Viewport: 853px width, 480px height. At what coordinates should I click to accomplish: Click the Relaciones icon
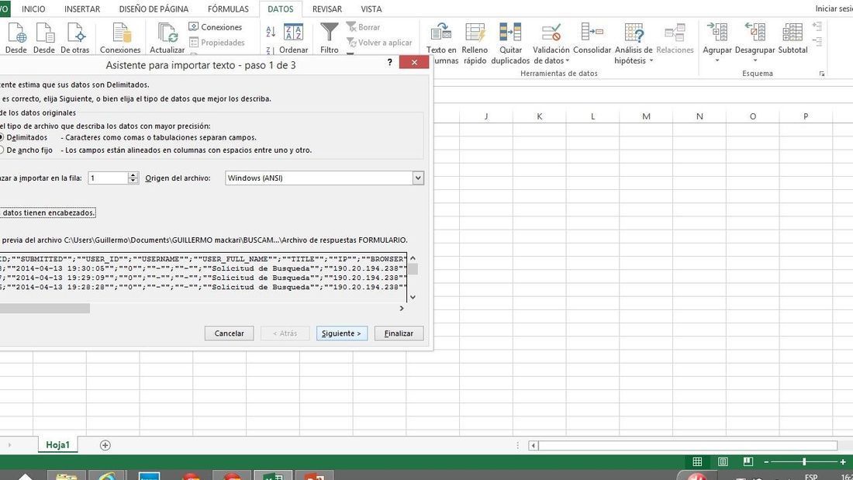675,33
